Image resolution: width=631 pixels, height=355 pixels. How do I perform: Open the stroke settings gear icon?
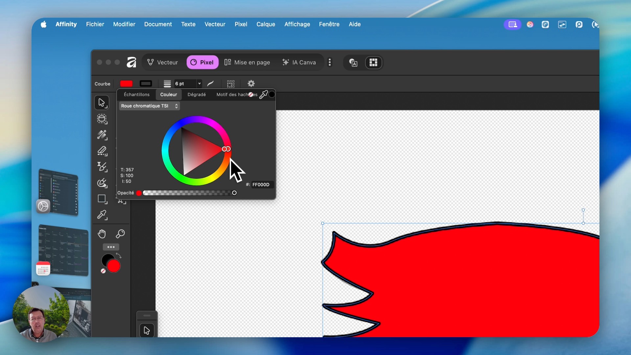(x=251, y=83)
